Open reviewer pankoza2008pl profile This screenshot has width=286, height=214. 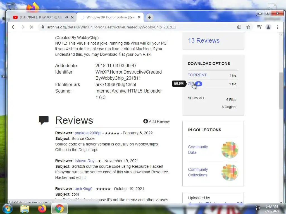coord(88,133)
